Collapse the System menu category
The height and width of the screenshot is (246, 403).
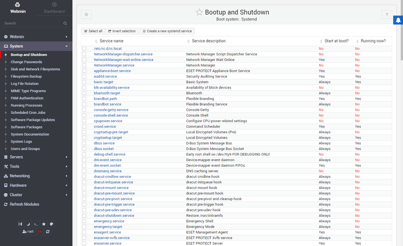click(36, 46)
